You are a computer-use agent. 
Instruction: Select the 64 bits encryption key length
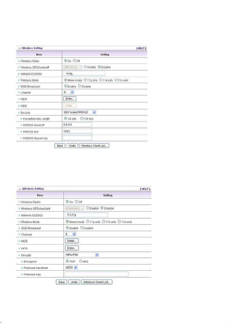click(65, 119)
